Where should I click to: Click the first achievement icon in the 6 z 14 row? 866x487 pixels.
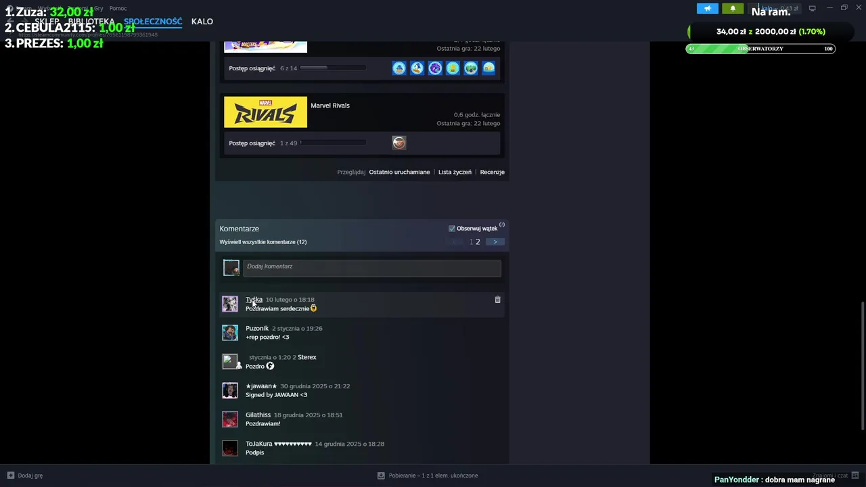pyautogui.click(x=399, y=68)
